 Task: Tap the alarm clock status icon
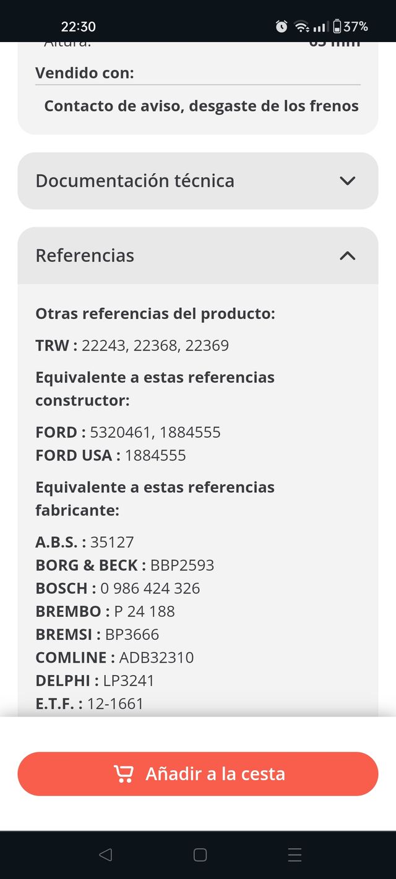point(282,27)
